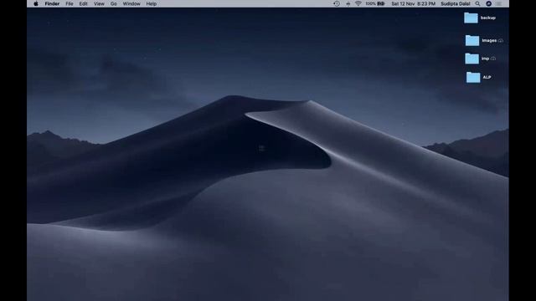Select the backup folder icon
The width and height of the screenshot is (536, 301).
coord(471,18)
